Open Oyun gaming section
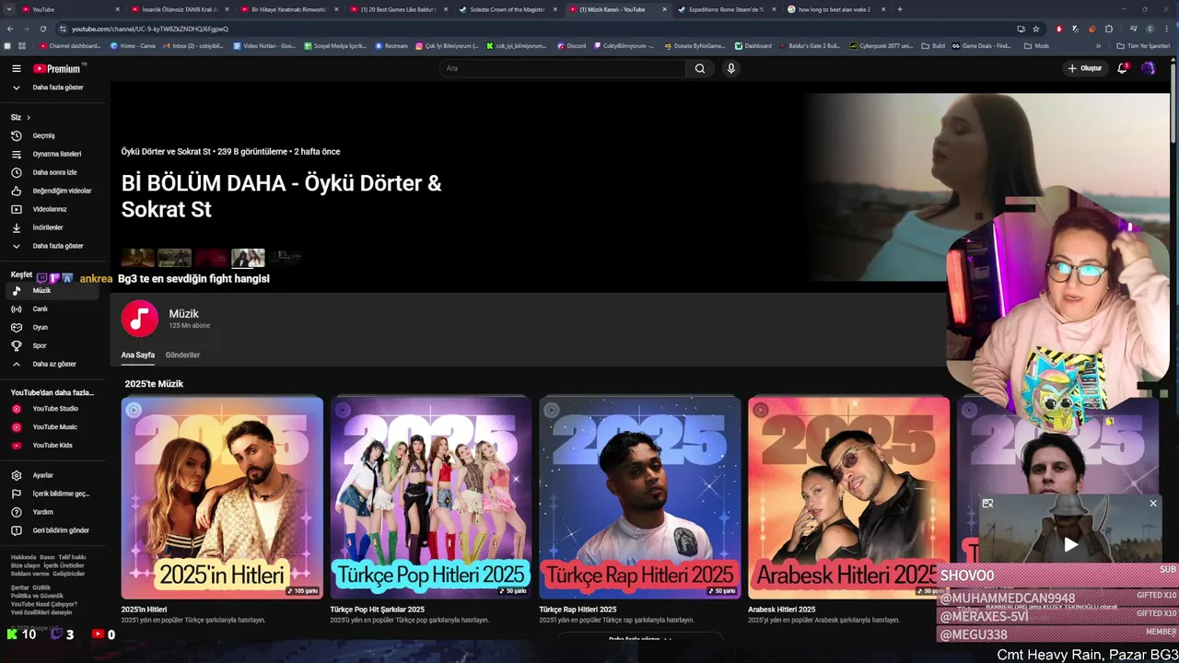 53,327
